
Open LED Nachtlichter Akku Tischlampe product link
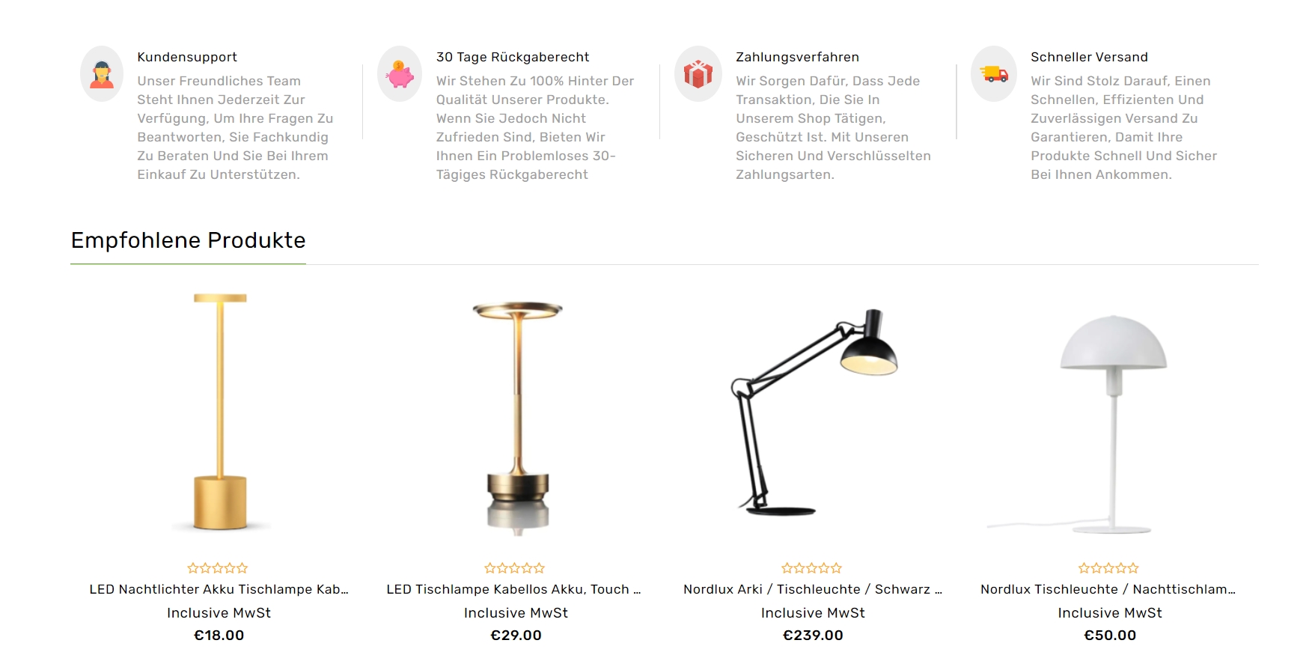(219, 589)
